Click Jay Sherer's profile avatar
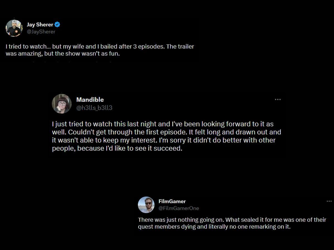334x250 pixels. click(x=14, y=28)
